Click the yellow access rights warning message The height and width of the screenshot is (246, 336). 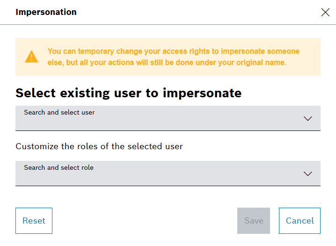173,51
